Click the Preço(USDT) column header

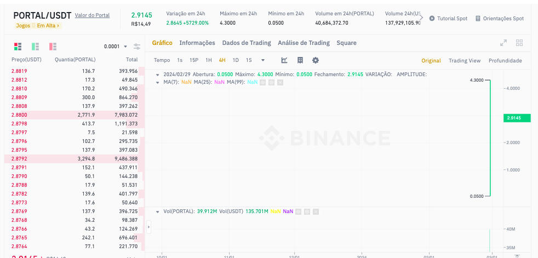(x=26, y=60)
